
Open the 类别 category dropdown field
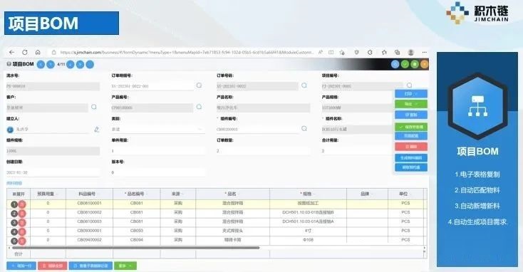coord(157,129)
